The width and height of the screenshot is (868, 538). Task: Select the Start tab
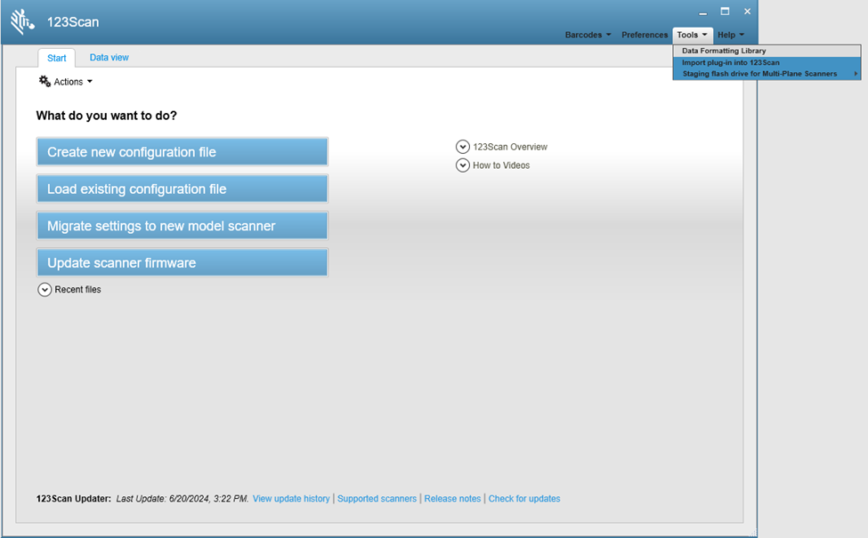click(x=56, y=57)
